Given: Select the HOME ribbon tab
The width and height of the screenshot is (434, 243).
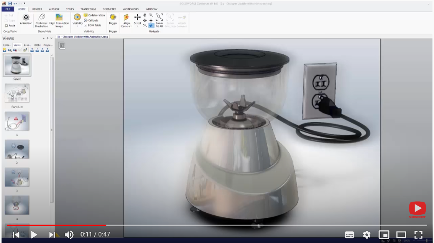Looking at the screenshot, I should pos(21,9).
